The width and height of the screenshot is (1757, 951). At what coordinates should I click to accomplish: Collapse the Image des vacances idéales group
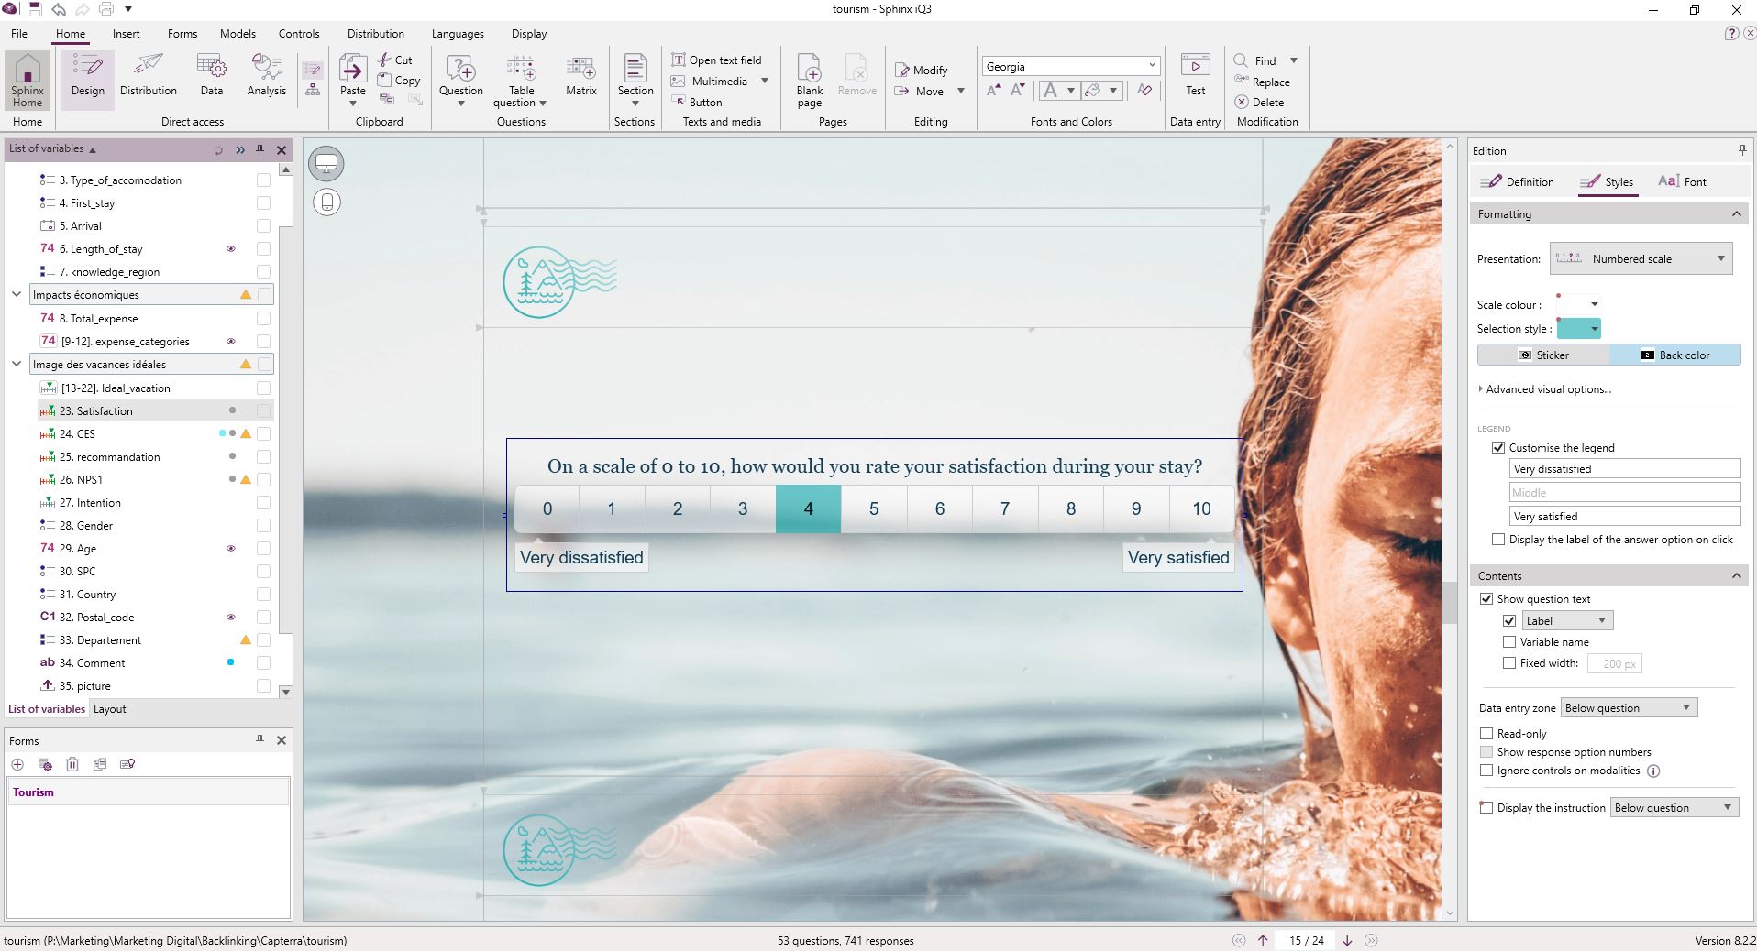coord(16,364)
